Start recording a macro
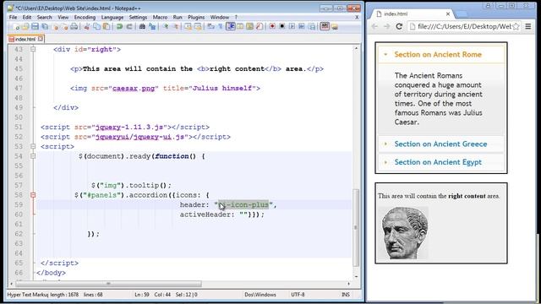This screenshot has width=541, height=304. coord(272,26)
